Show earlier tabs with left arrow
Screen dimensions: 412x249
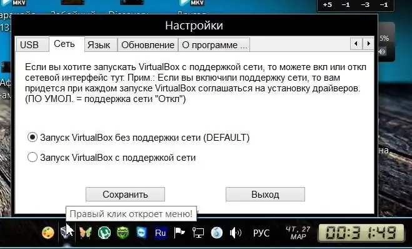coord(356,43)
